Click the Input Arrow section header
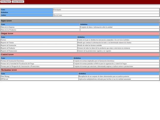The width and height of the screenshot is (160, 120). [80, 21]
